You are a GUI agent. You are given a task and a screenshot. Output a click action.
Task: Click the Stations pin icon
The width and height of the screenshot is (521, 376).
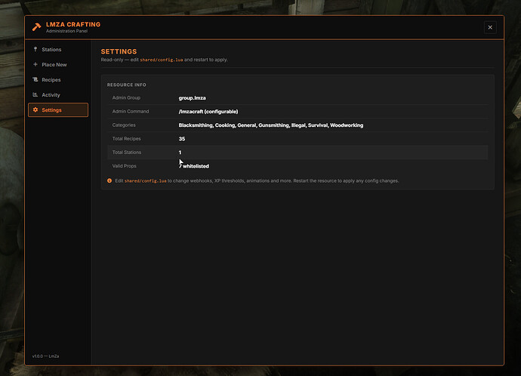pos(35,49)
